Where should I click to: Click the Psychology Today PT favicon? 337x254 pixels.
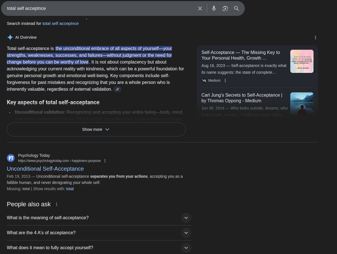(x=11, y=158)
